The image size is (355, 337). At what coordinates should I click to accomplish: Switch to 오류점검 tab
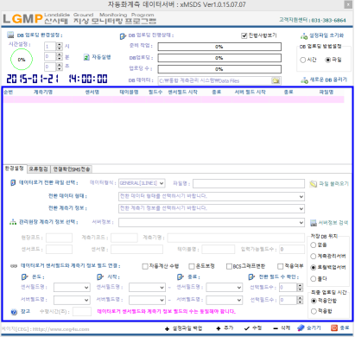(39, 169)
